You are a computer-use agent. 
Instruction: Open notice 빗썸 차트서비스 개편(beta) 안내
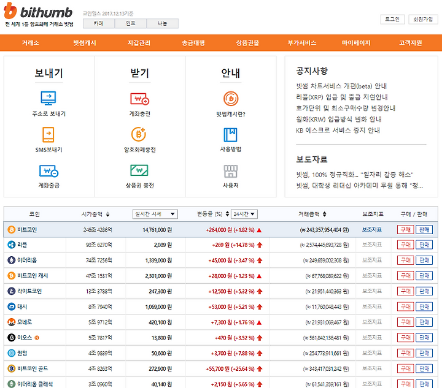(341, 86)
